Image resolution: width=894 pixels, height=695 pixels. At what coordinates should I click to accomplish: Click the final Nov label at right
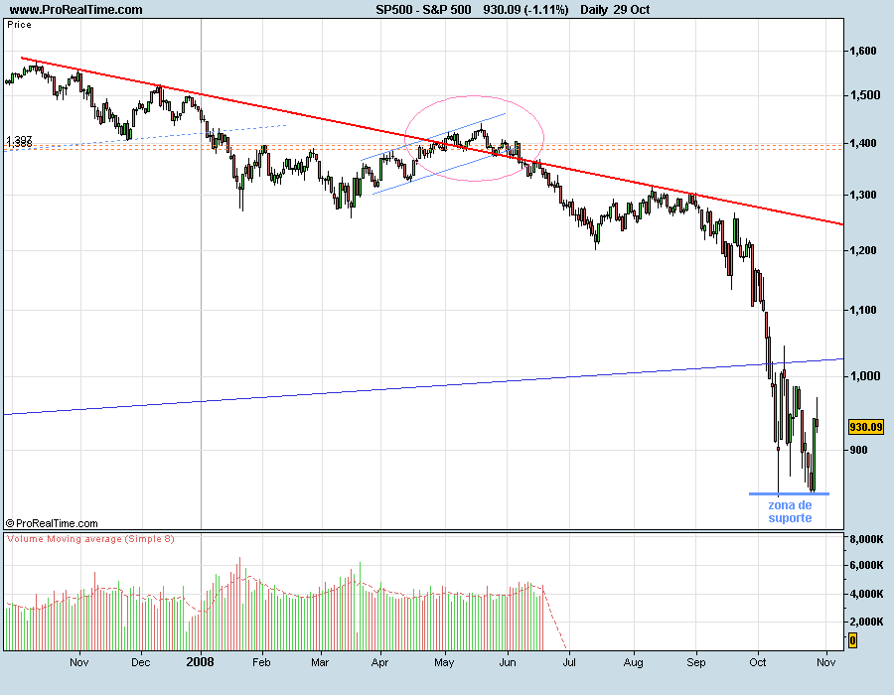click(826, 662)
